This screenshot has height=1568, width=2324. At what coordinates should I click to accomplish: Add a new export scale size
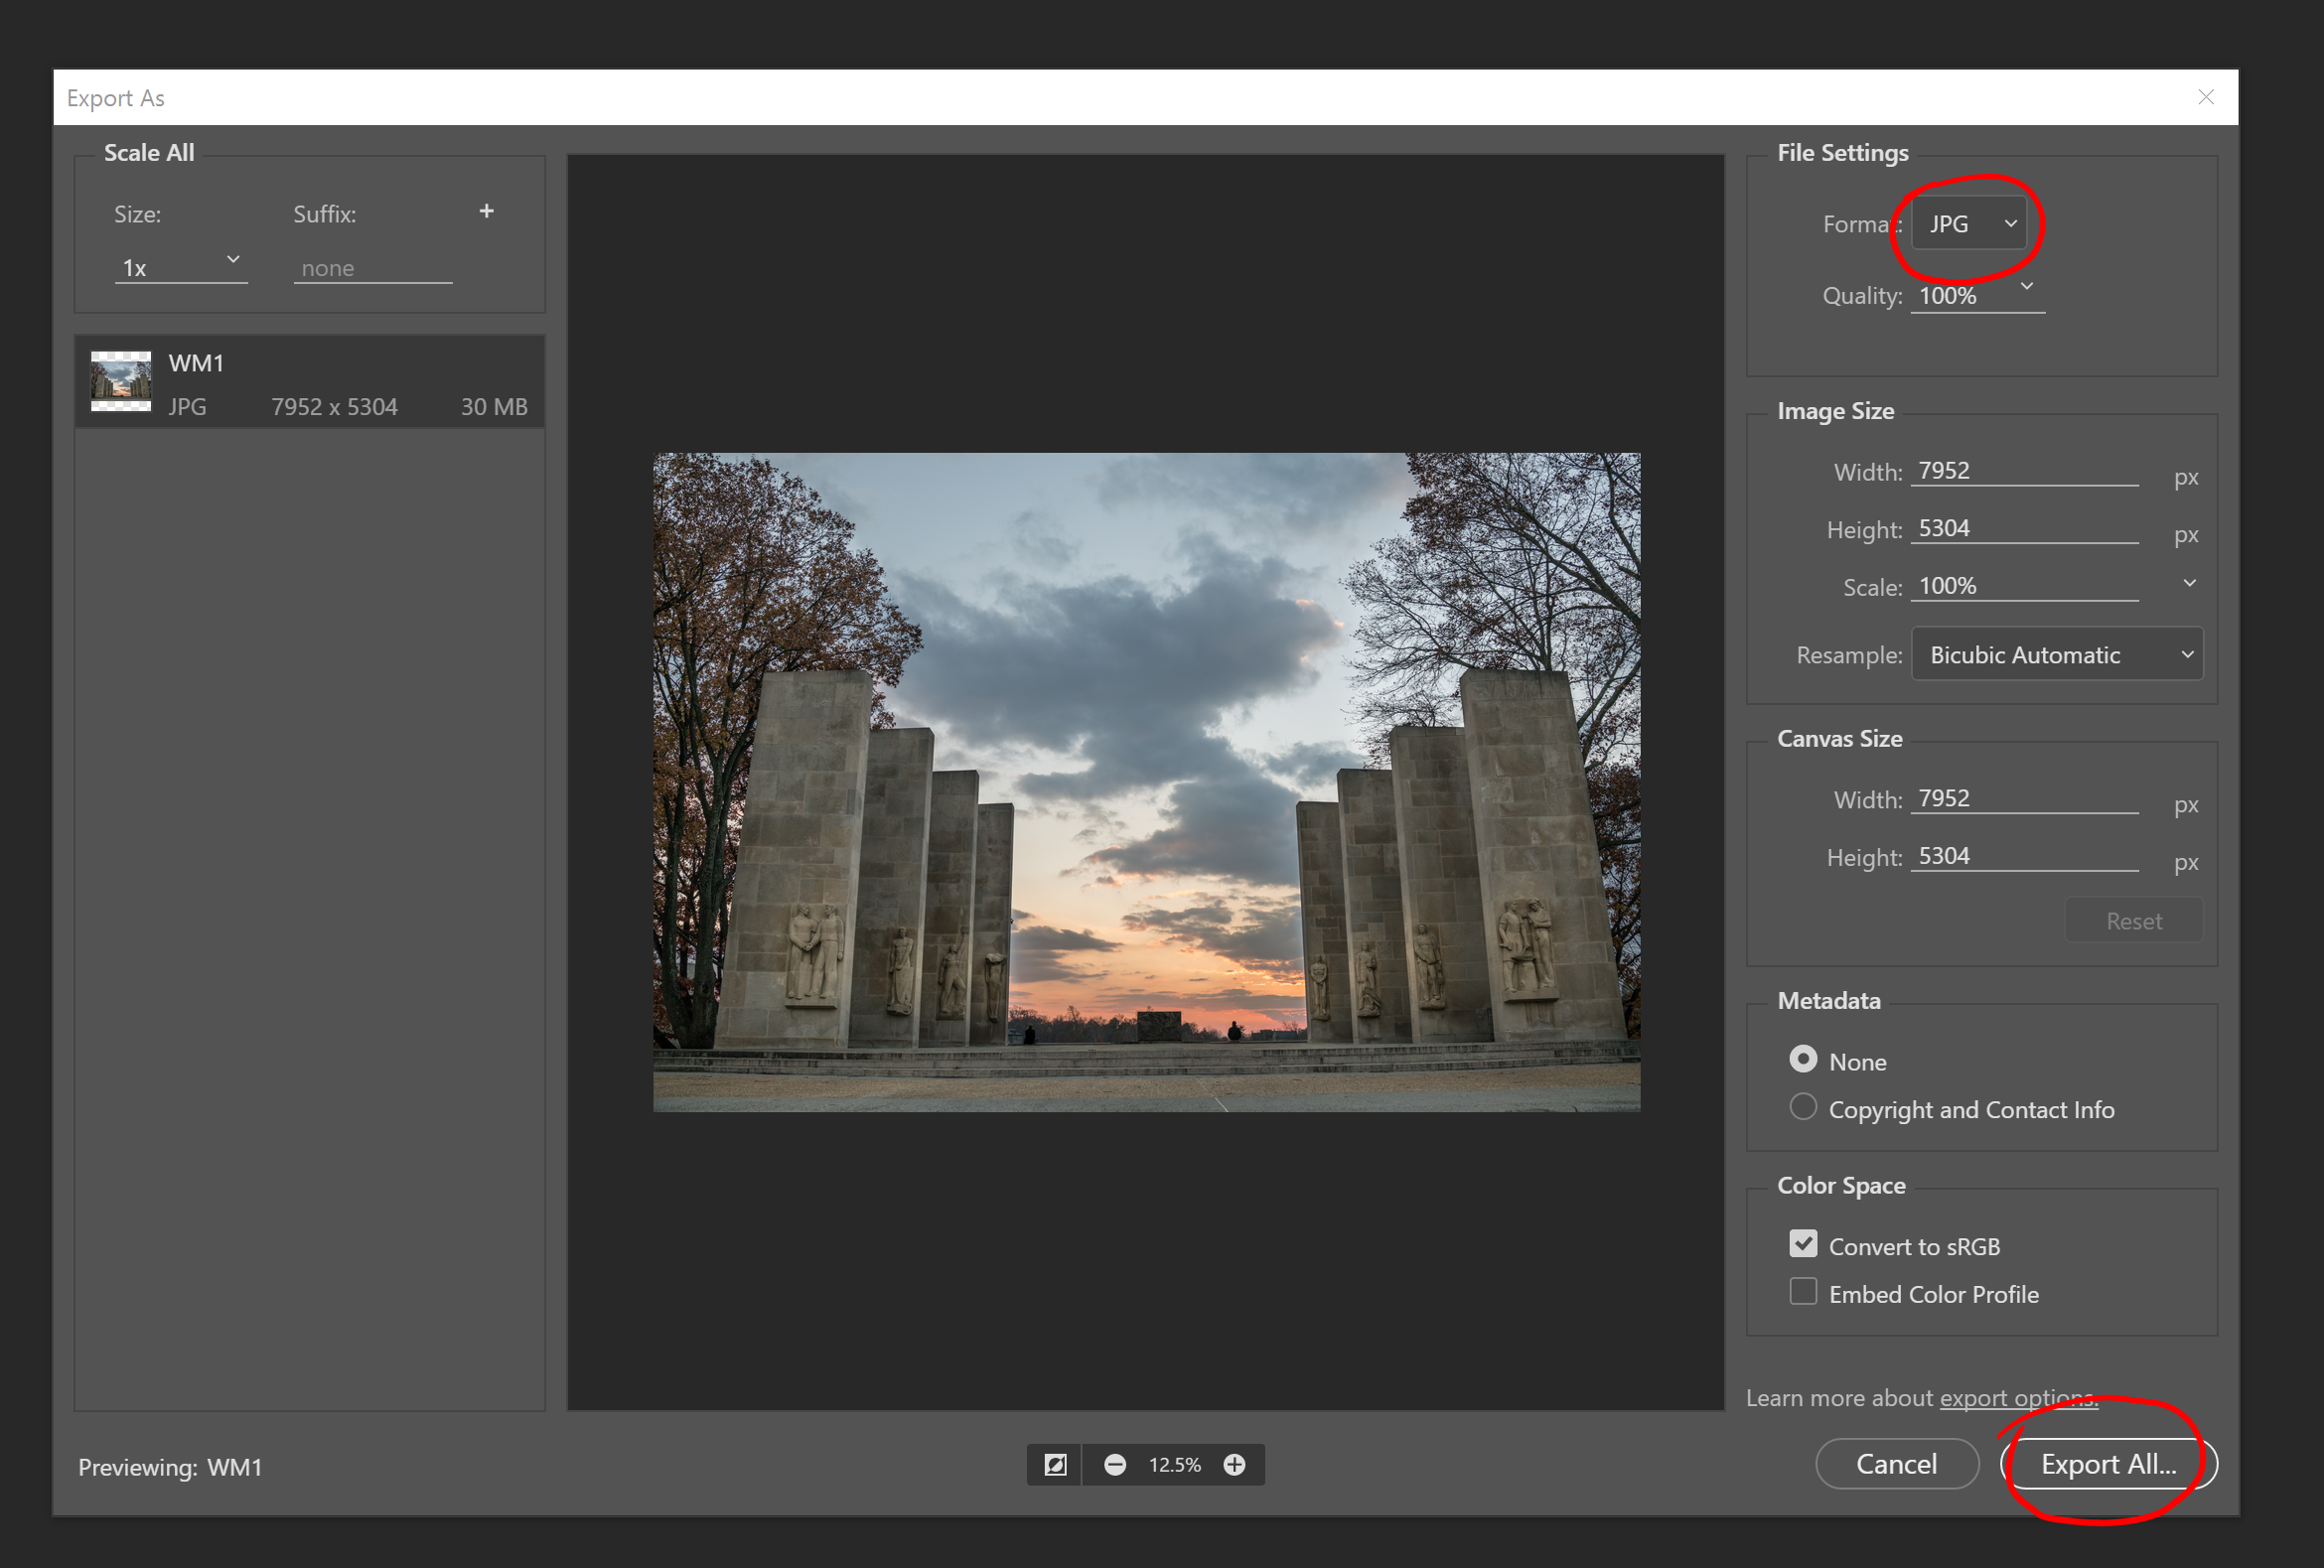point(486,211)
